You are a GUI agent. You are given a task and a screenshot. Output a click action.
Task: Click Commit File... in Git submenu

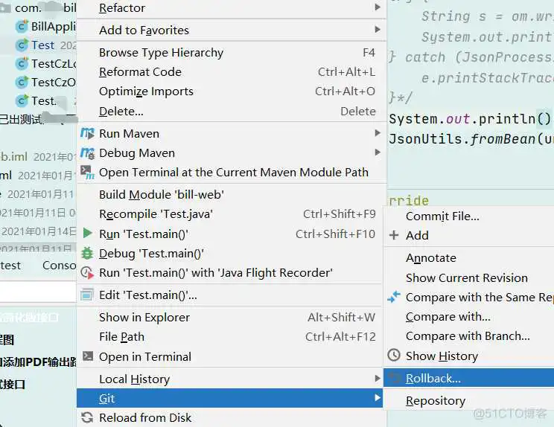[x=442, y=216]
